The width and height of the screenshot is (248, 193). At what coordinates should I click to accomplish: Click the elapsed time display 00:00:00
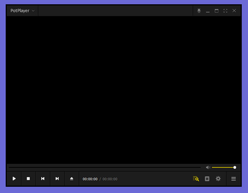tap(90, 179)
